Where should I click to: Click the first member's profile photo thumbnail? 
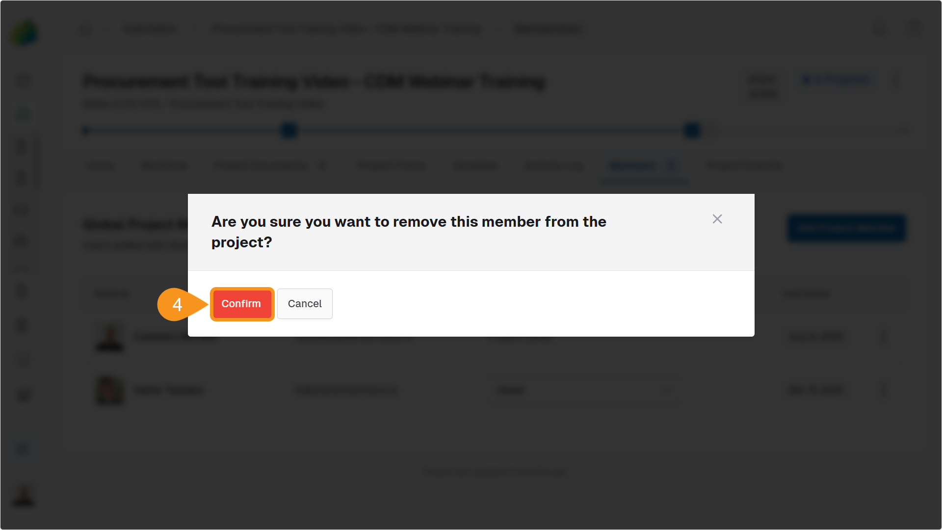tap(109, 337)
